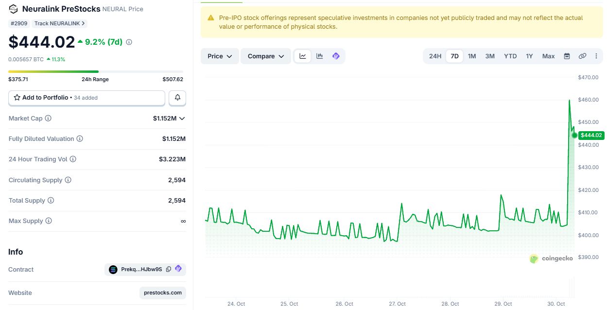Click purple explorer icon beside contract copy

(x=178, y=269)
